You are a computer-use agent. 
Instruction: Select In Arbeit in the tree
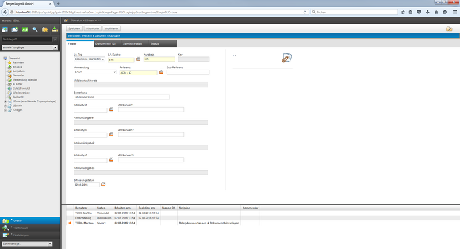coord(18,84)
